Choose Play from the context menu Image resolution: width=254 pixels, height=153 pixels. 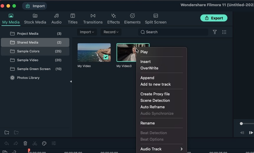click(x=144, y=52)
